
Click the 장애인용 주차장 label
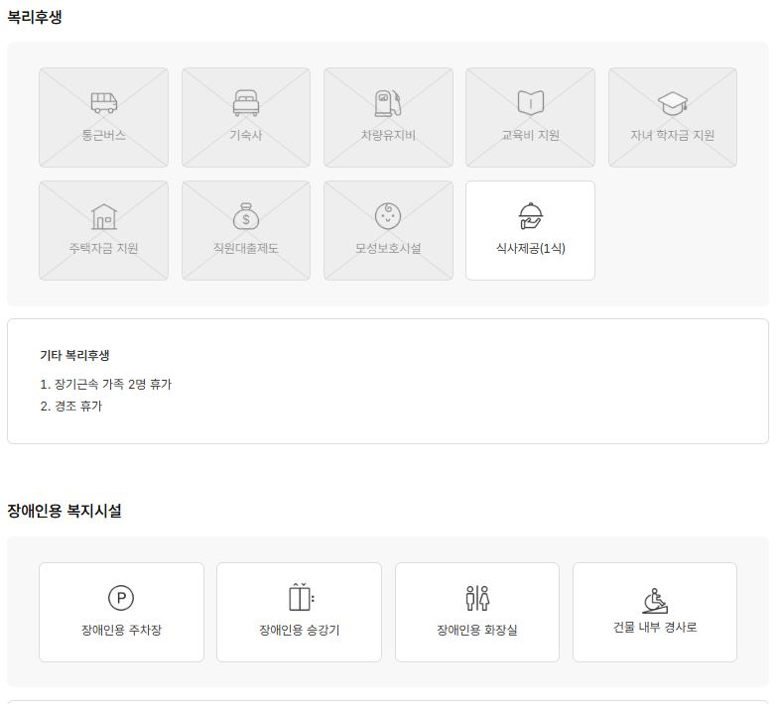[121, 630]
